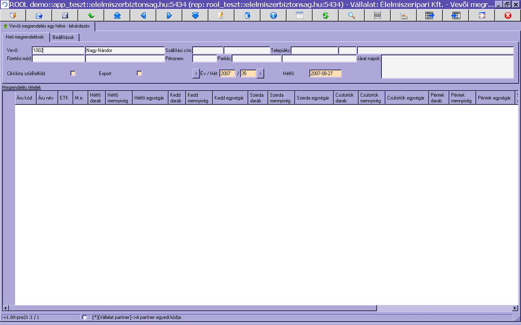Screen dimensions: 521x325
Task: Click the red X close toolbar icon
Action: (508, 15)
